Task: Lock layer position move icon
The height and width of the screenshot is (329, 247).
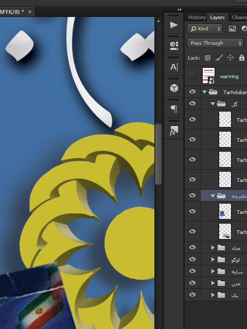Action: click(x=230, y=58)
